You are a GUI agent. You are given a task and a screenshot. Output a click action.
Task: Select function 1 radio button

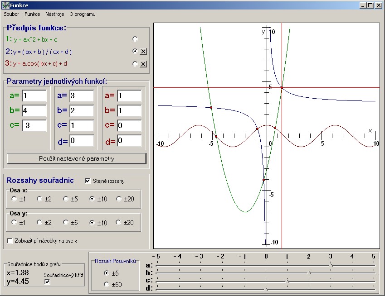click(x=135, y=39)
